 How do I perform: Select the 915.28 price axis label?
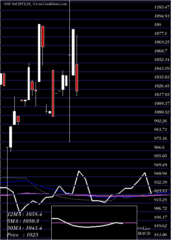(x=161, y=200)
